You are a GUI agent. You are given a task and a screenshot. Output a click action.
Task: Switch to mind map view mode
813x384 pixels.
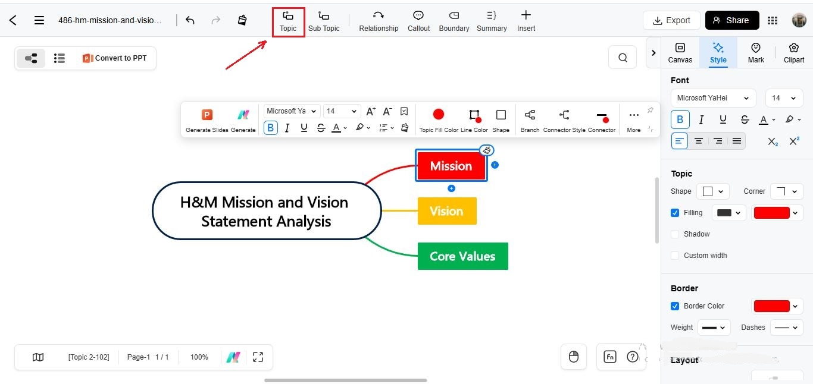pos(31,58)
